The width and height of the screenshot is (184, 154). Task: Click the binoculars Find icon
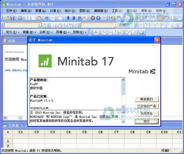point(79,18)
